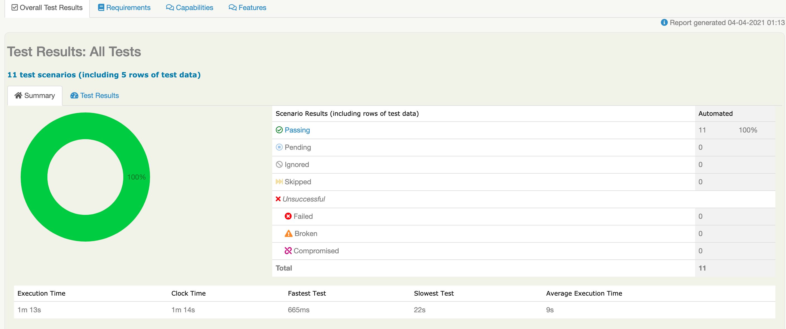Click the checkbox icon beside Overall Test Results

click(14, 8)
